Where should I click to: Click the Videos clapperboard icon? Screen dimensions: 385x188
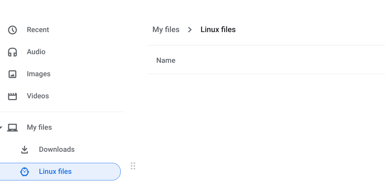12,96
